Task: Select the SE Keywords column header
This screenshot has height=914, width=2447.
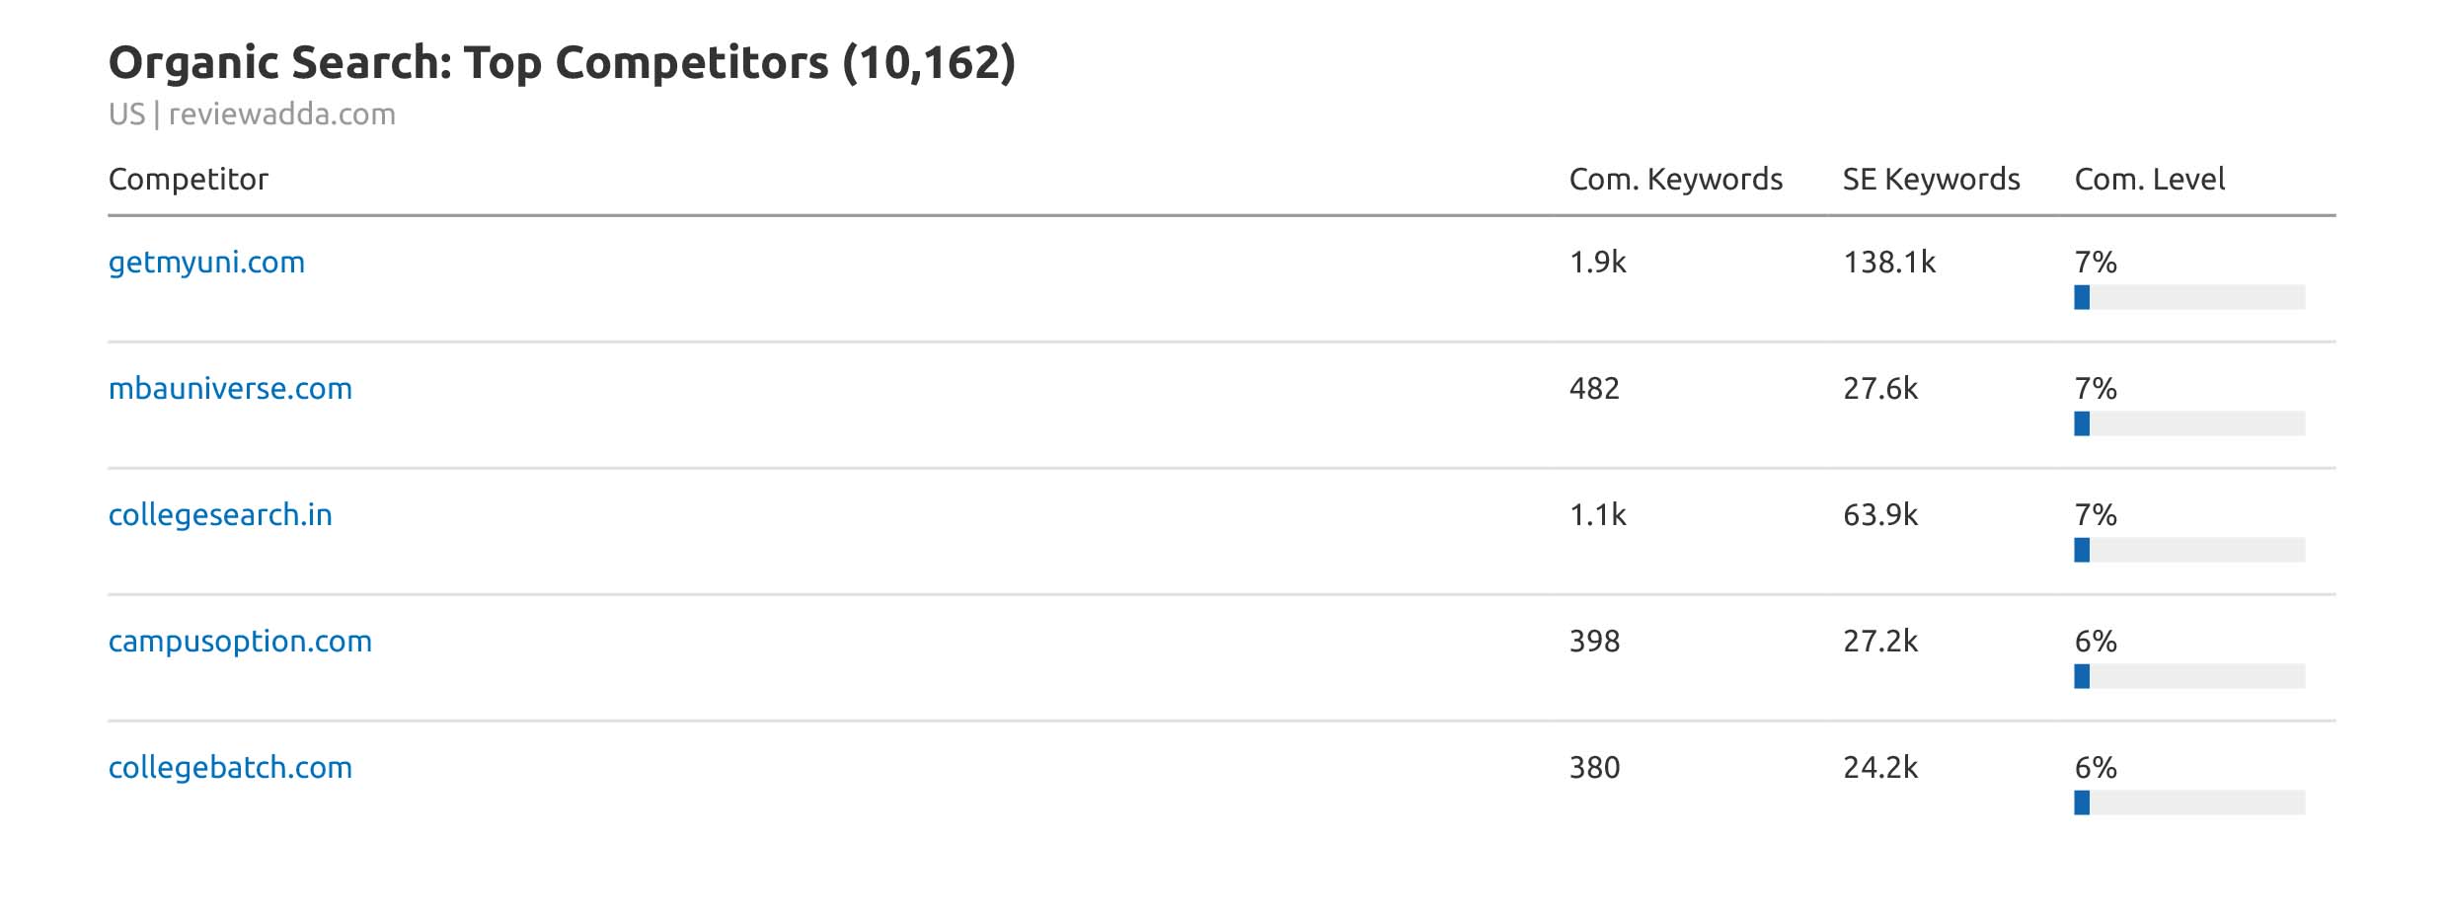Action: pyautogui.click(x=1931, y=180)
